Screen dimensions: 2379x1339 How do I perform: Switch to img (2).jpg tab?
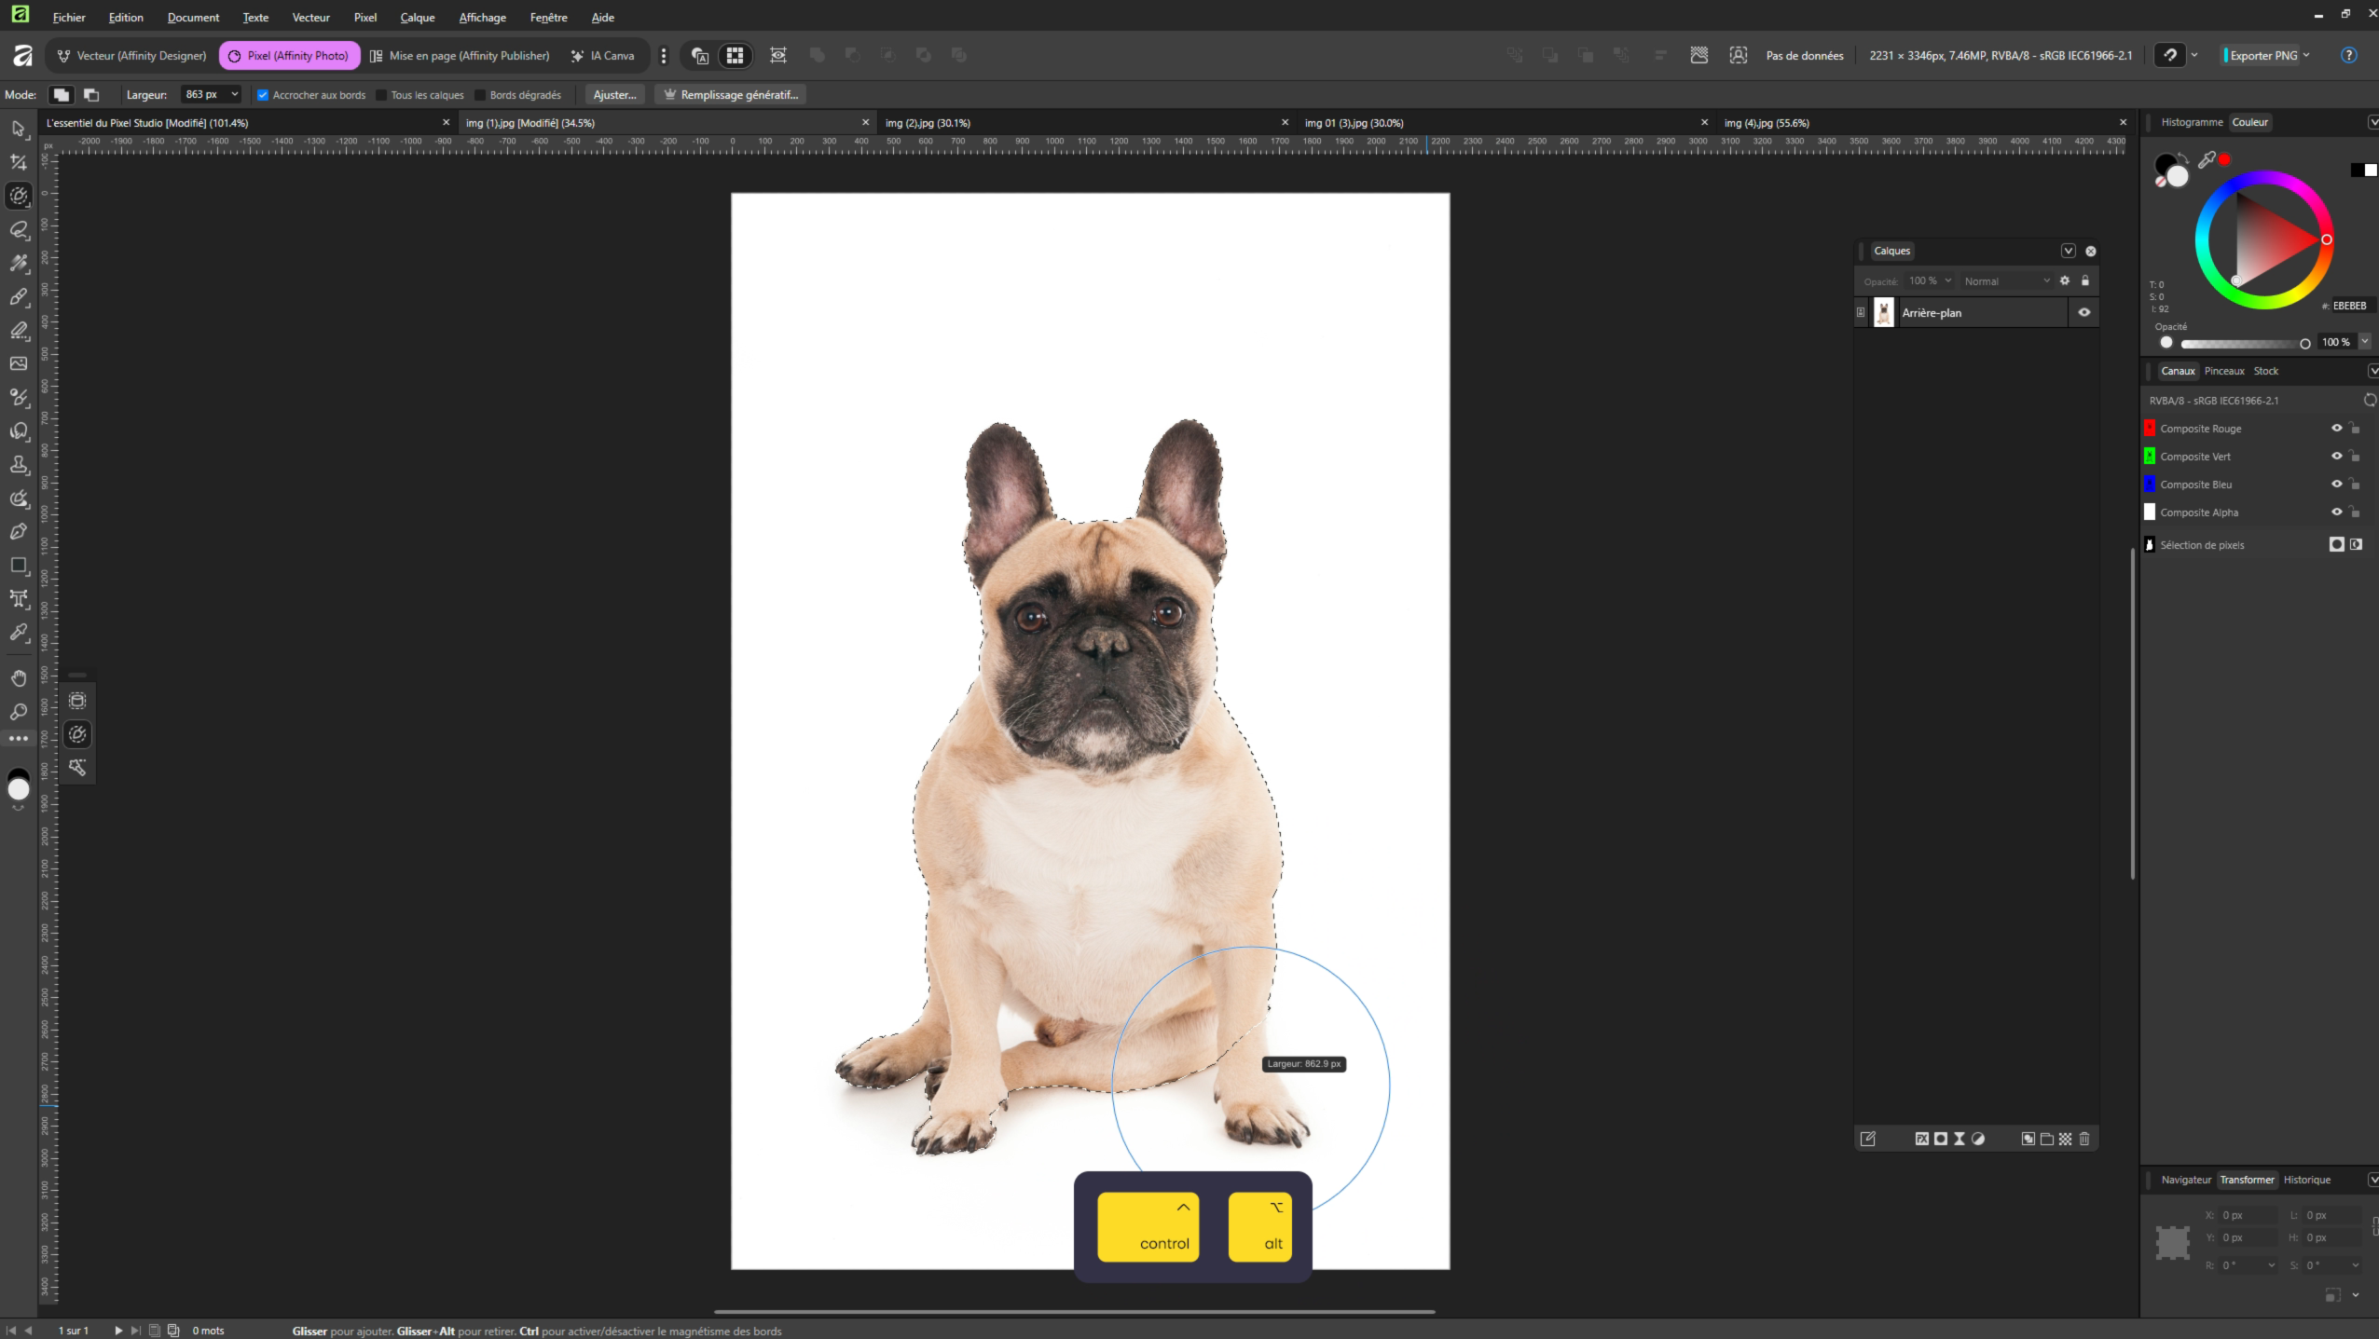928,123
